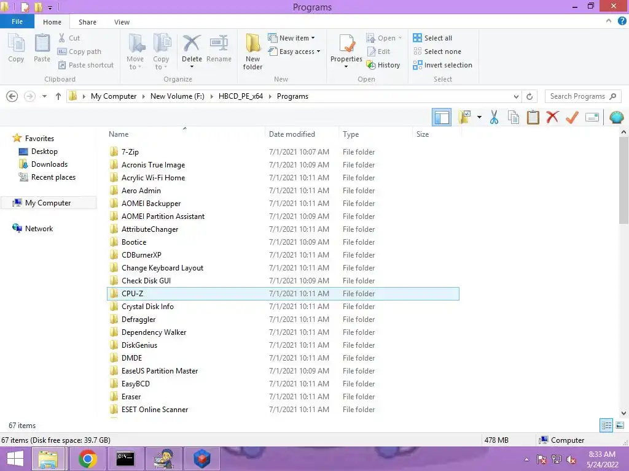629x471 pixels.
Task: Click Invert selection in ribbon
Action: click(442, 65)
